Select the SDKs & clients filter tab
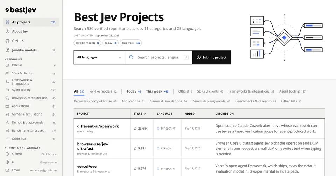 pos(210,91)
